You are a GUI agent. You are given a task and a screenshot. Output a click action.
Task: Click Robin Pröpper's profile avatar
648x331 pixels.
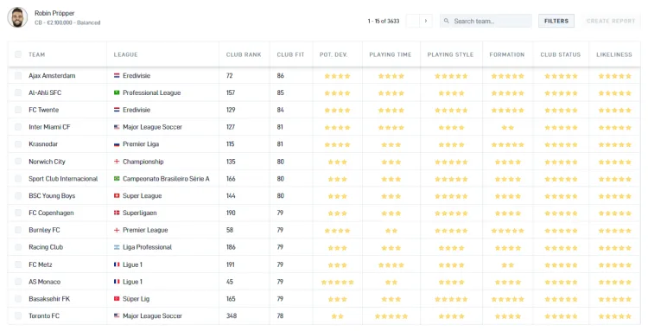(x=17, y=17)
